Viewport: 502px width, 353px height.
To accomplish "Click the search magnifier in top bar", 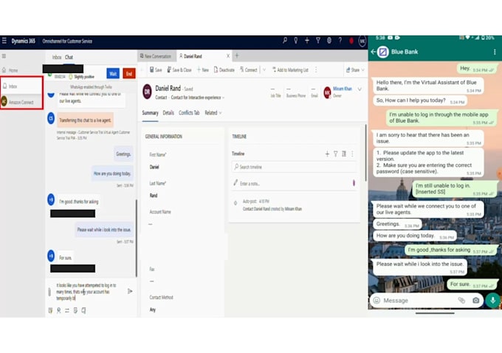I will click(x=285, y=41).
